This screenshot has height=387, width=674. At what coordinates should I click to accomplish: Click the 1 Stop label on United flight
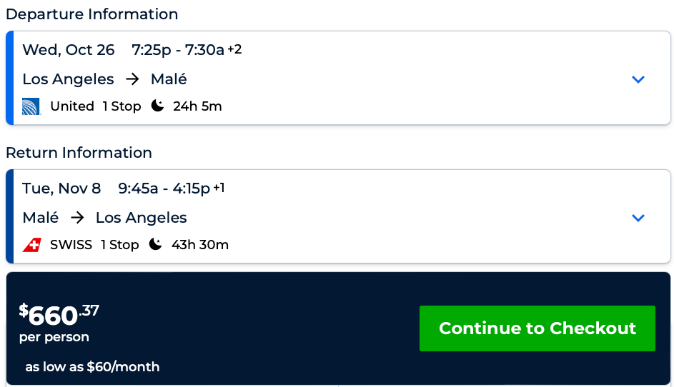tap(122, 106)
